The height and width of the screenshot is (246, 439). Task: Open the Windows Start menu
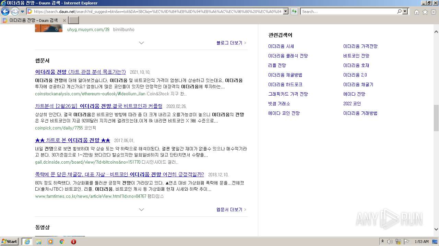point(10,241)
